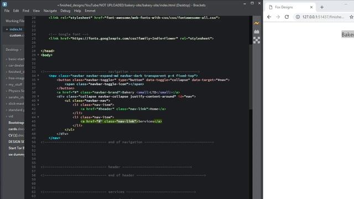
Task: Open the Edit menu
Action: click(16, 11)
